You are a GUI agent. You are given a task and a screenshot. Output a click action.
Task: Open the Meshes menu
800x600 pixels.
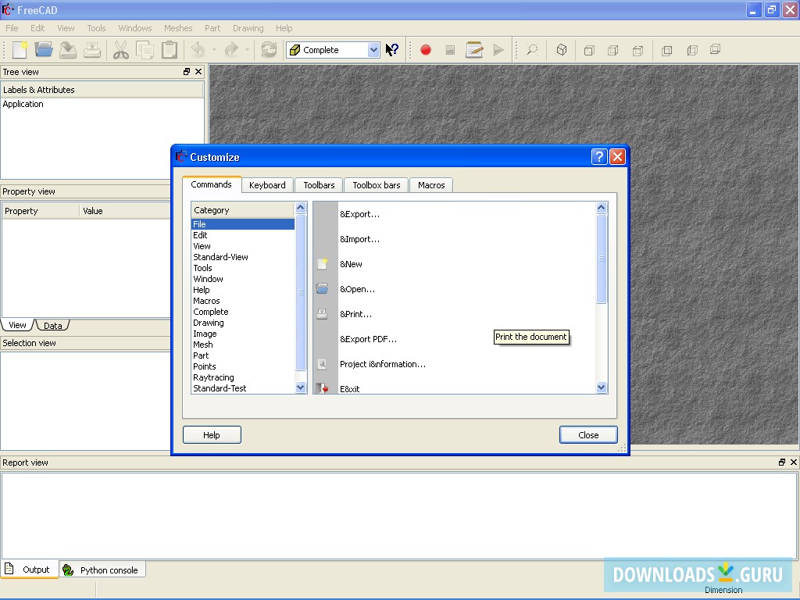point(178,28)
